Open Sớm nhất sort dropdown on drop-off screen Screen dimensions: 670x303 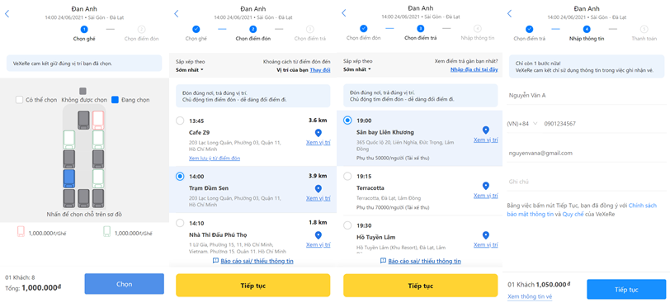[357, 69]
